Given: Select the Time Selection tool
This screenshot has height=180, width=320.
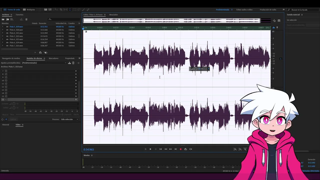Looking at the screenshot, I should [x=70, y=9].
